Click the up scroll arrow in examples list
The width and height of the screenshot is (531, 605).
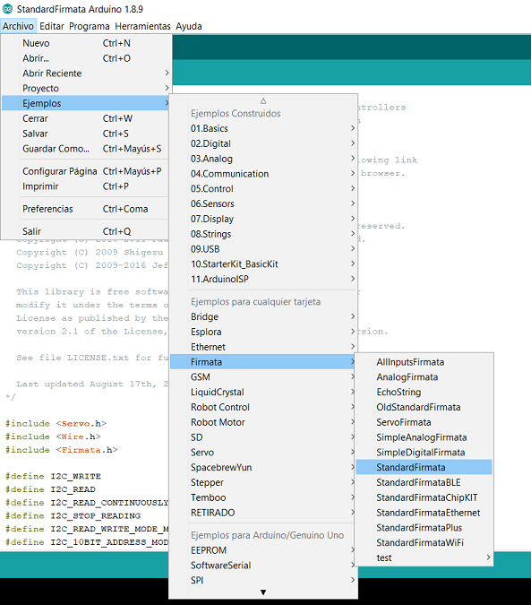tap(263, 100)
